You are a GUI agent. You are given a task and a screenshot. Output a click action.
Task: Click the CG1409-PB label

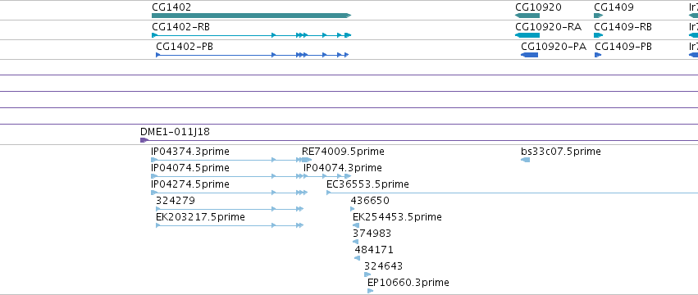pyautogui.click(x=623, y=47)
